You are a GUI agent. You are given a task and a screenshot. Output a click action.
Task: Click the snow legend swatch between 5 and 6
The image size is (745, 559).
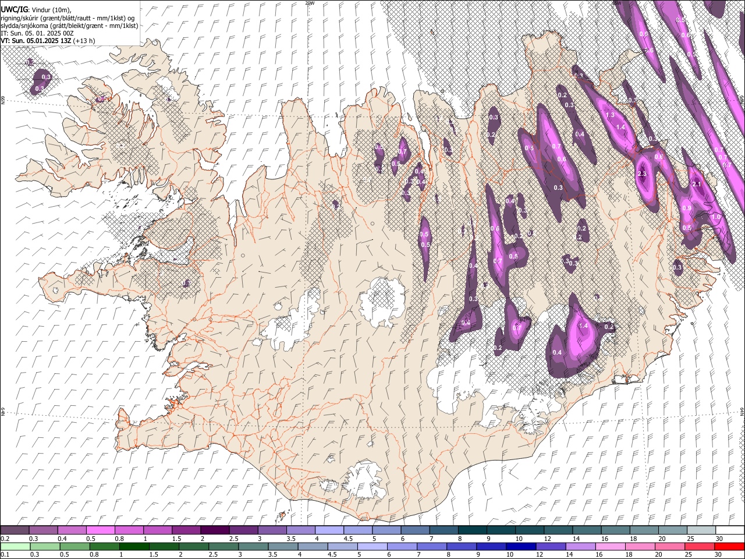pos(386,530)
